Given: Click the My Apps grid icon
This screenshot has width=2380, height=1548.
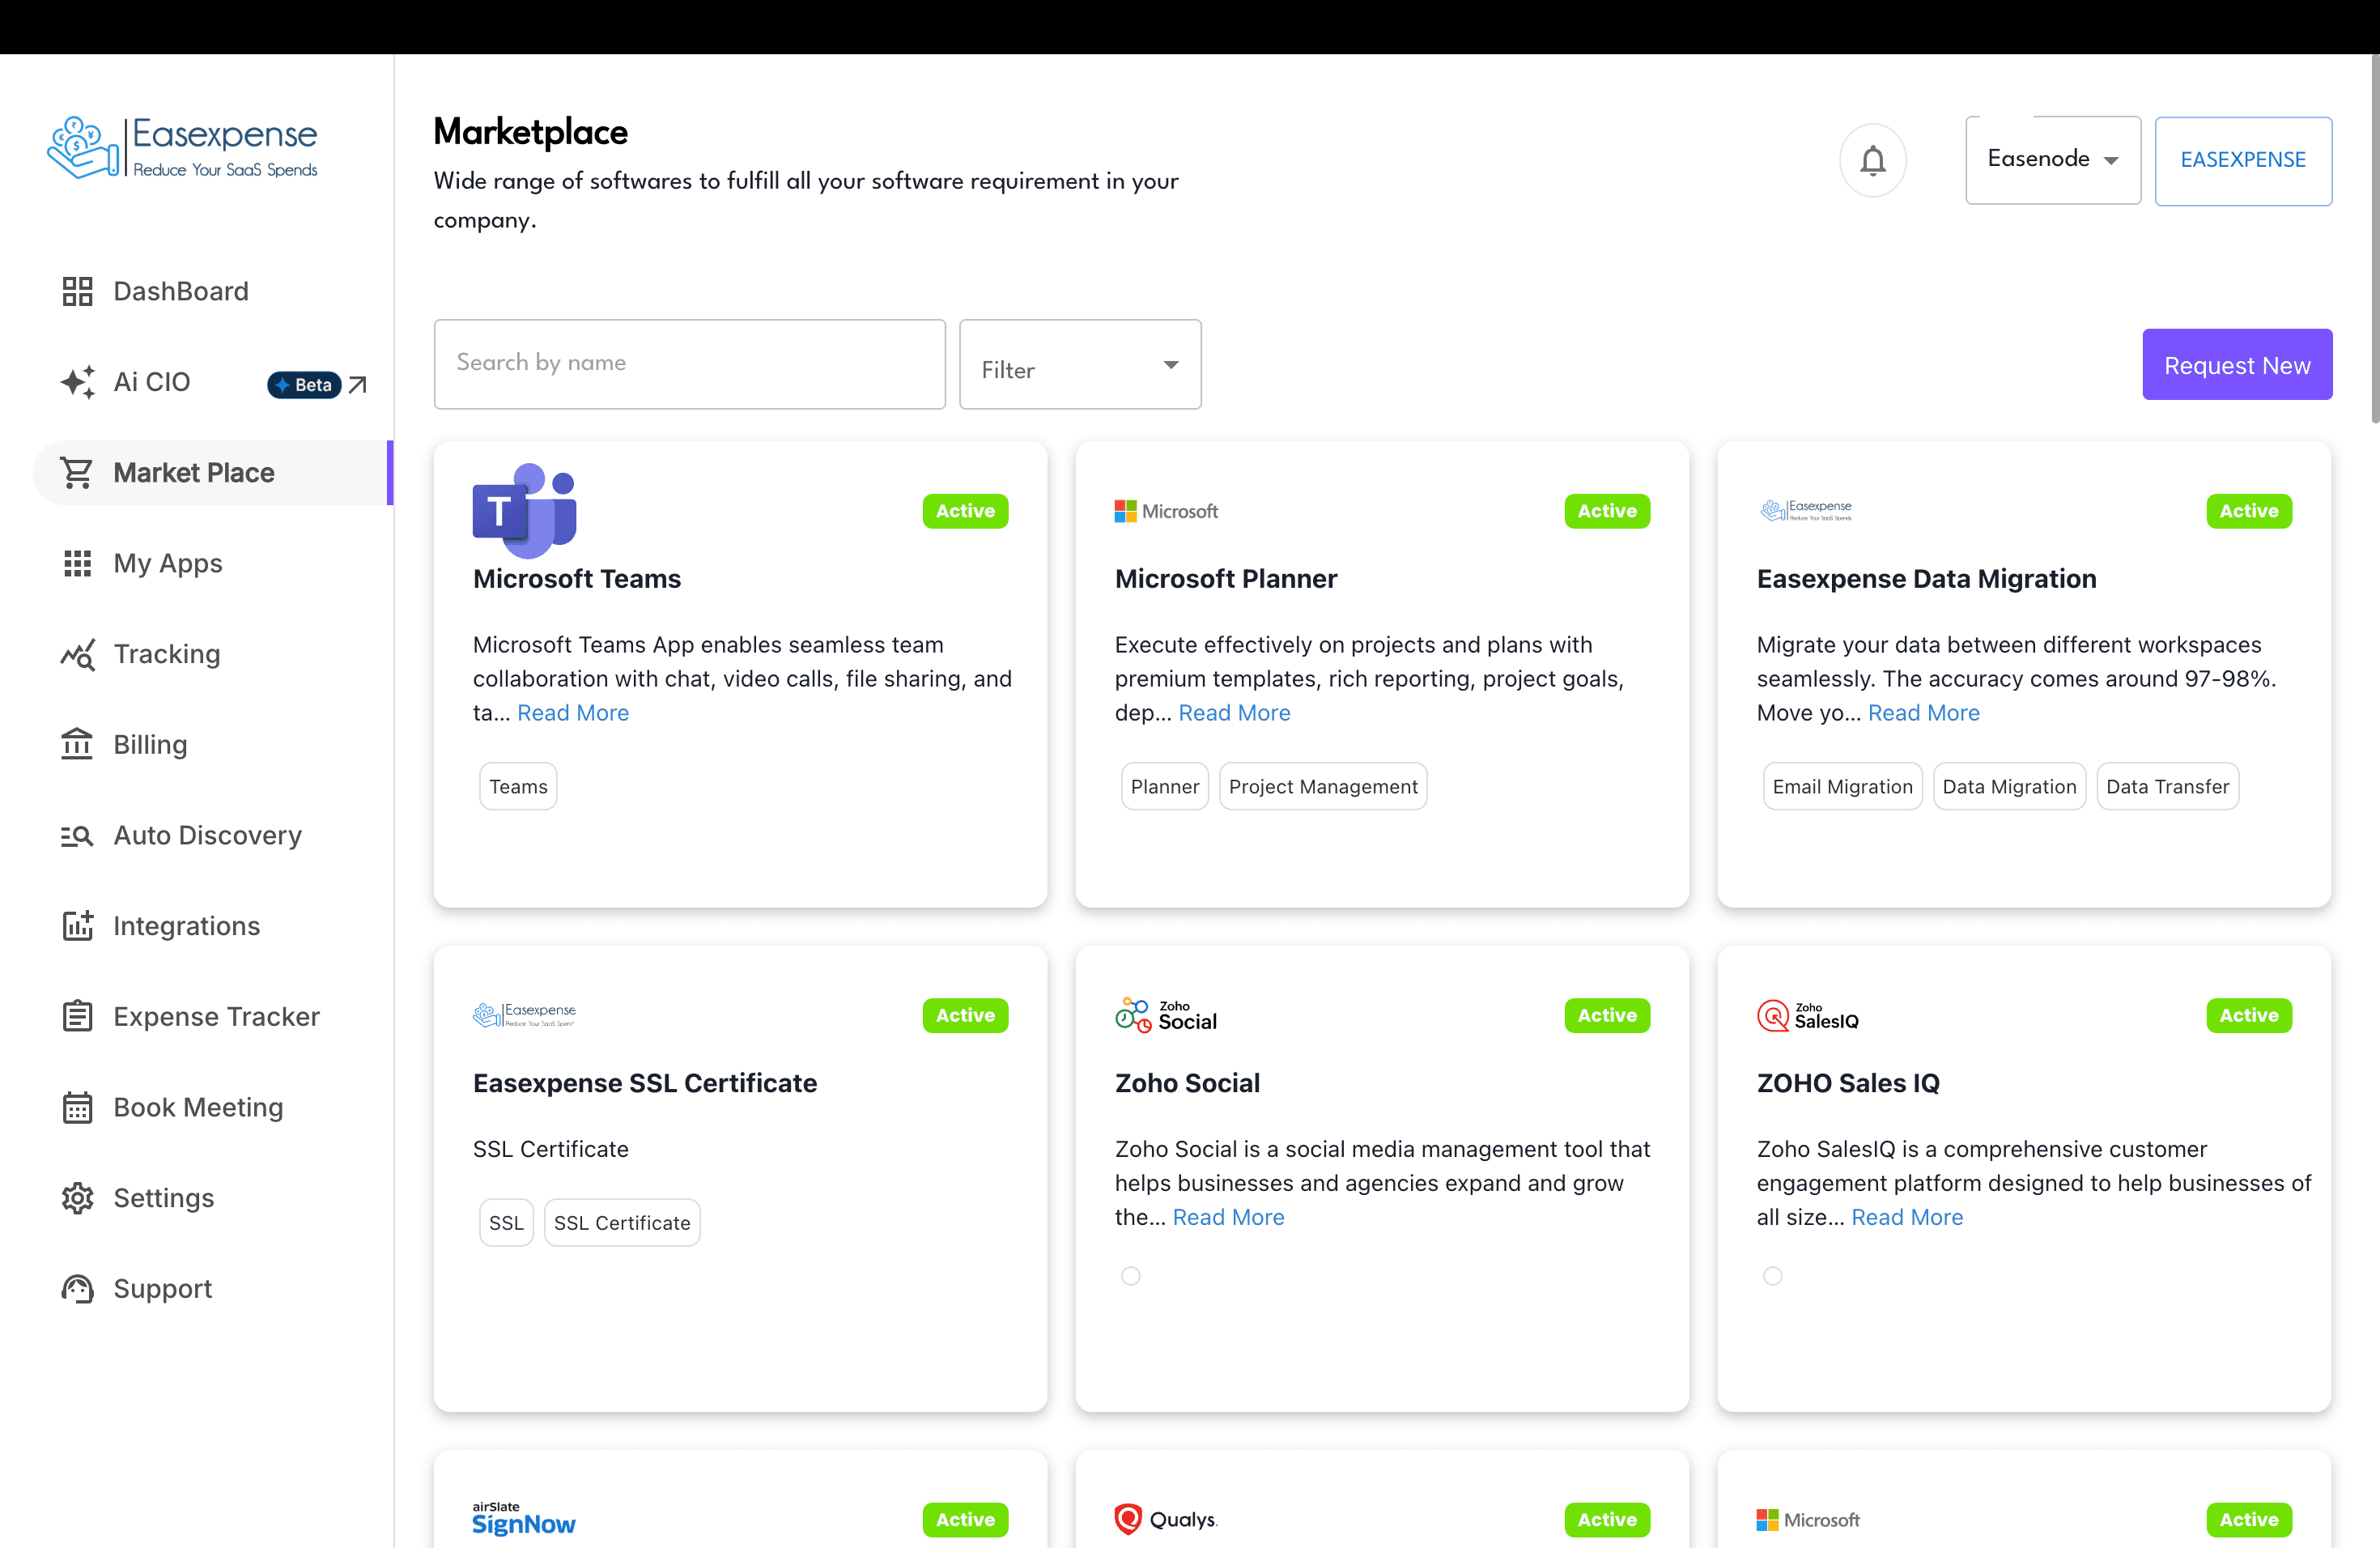Looking at the screenshot, I should (x=77, y=563).
